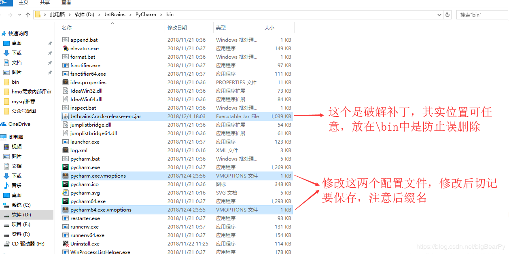Viewport: 509px width, 254px height.
Task: Click the Uninstall.exe file icon
Action: [66, 243]
